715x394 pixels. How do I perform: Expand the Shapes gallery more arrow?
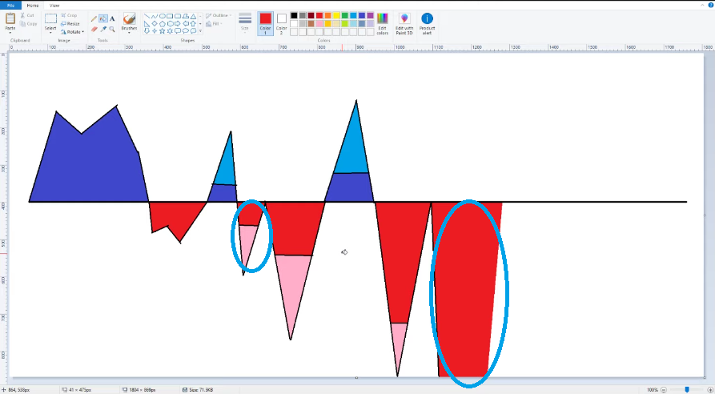(200, 30)
